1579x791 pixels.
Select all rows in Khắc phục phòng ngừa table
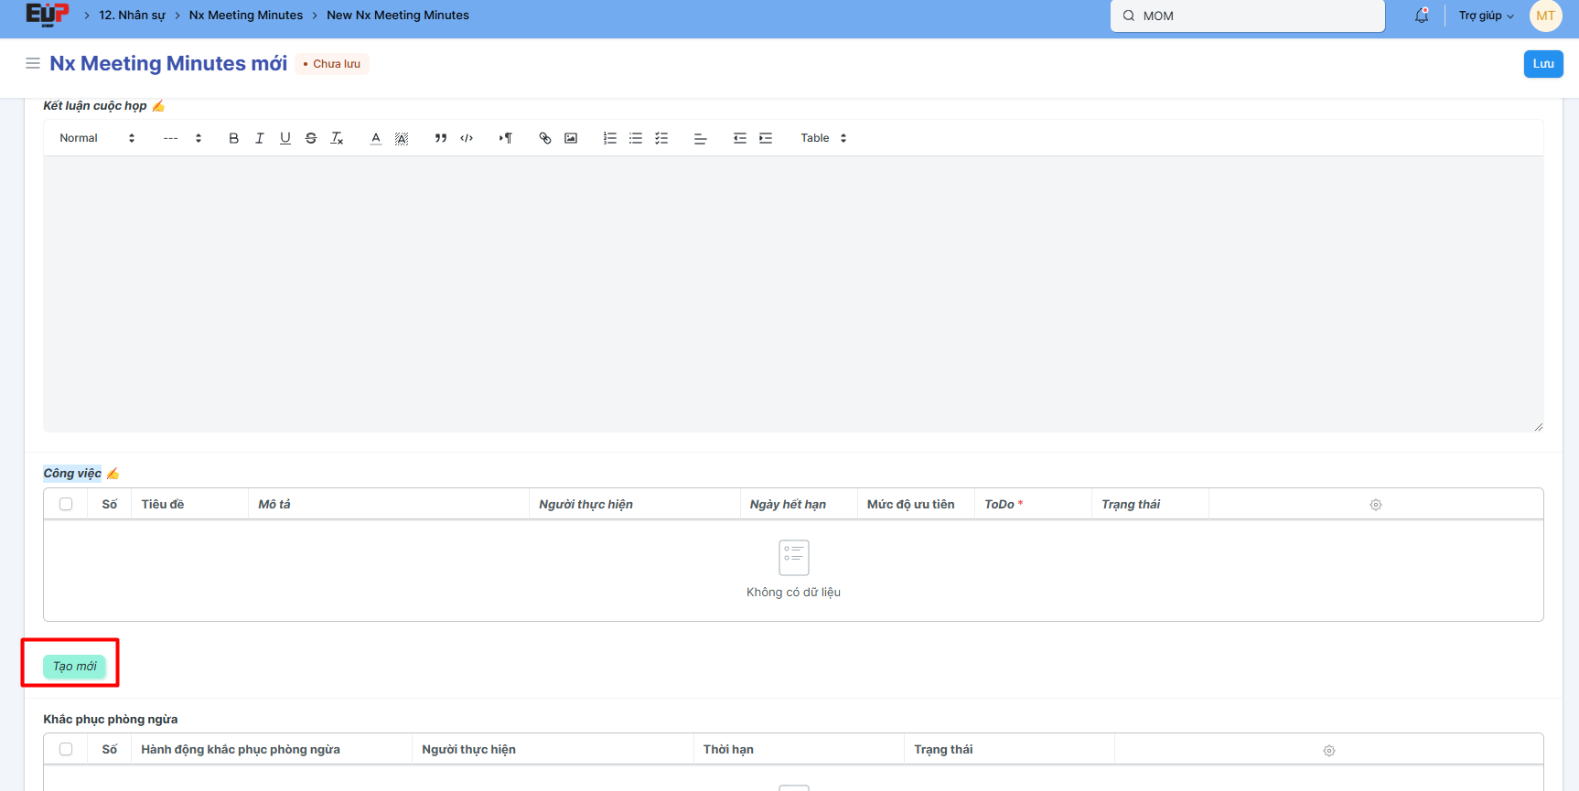coord(66,749)
